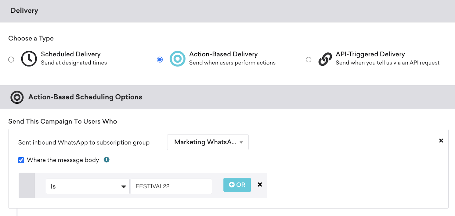Click the gray drag handle of filter row
This screenshot has width=455, height=216.
(x=27, y=186)
